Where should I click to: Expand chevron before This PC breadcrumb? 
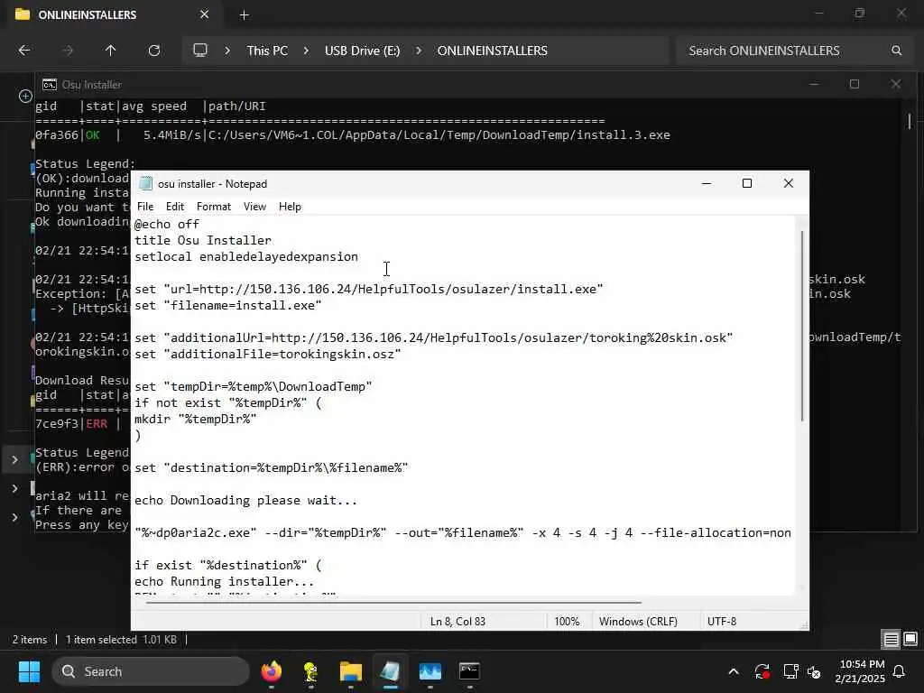[226, 51]
